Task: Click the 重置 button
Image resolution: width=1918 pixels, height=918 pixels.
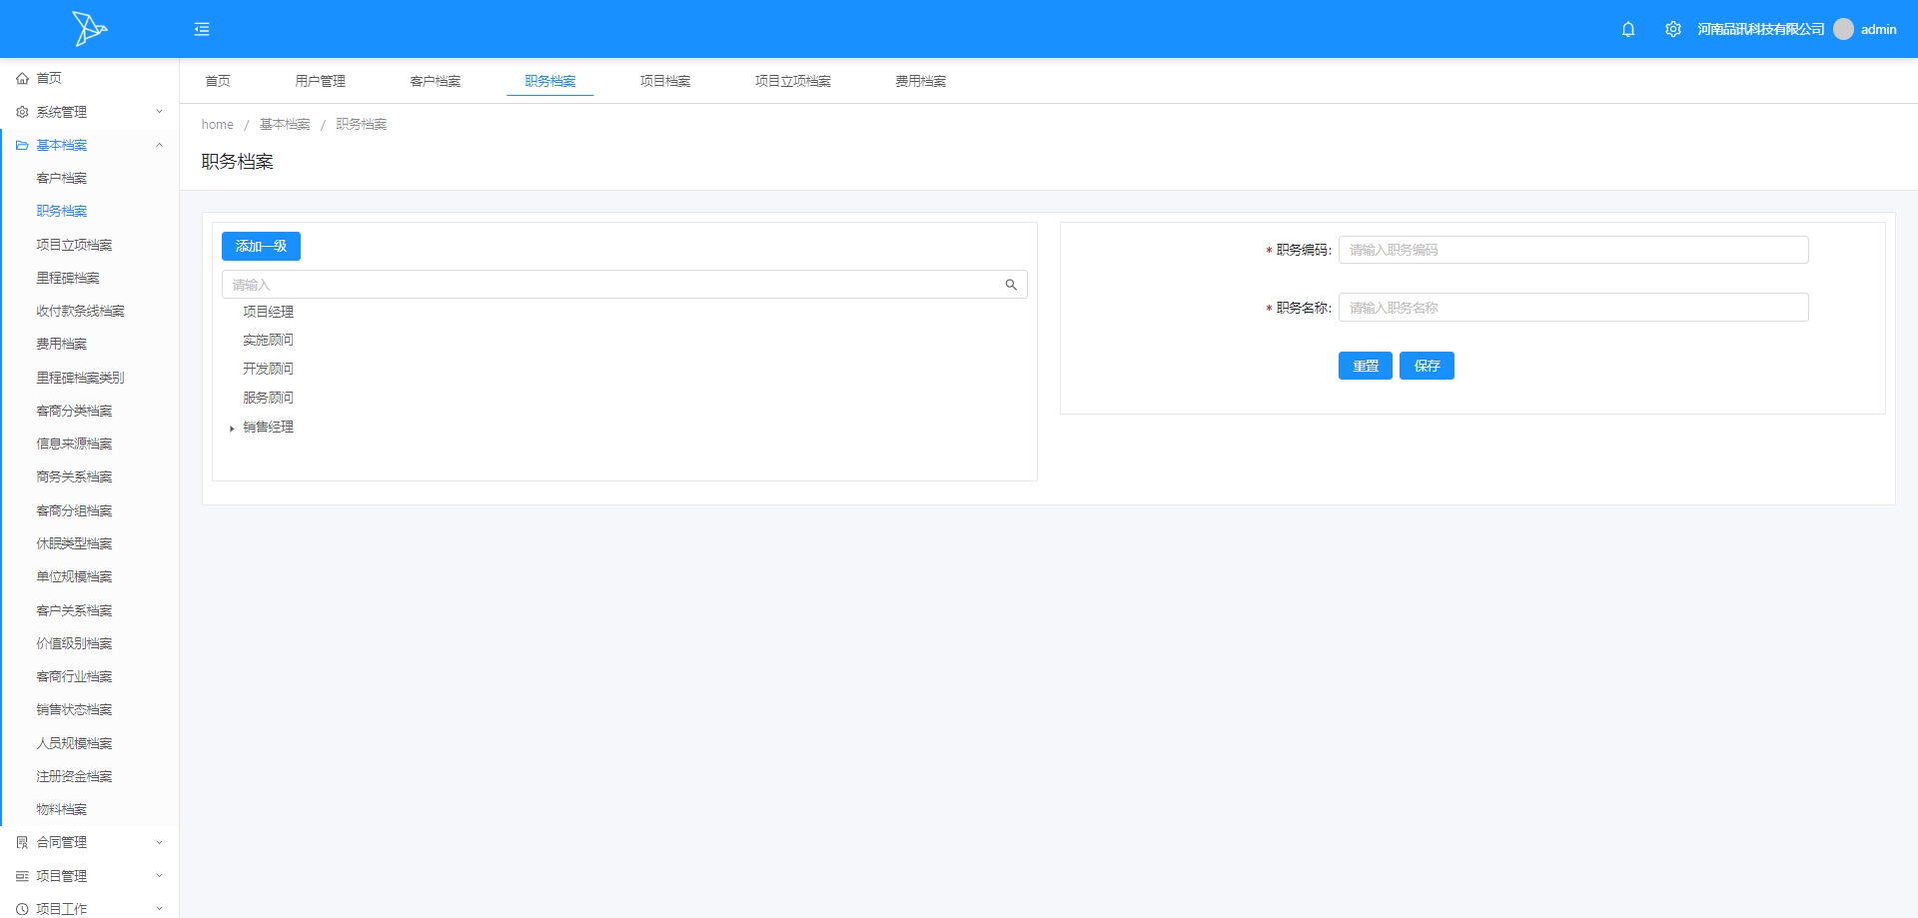Action: coord(1366,366)
